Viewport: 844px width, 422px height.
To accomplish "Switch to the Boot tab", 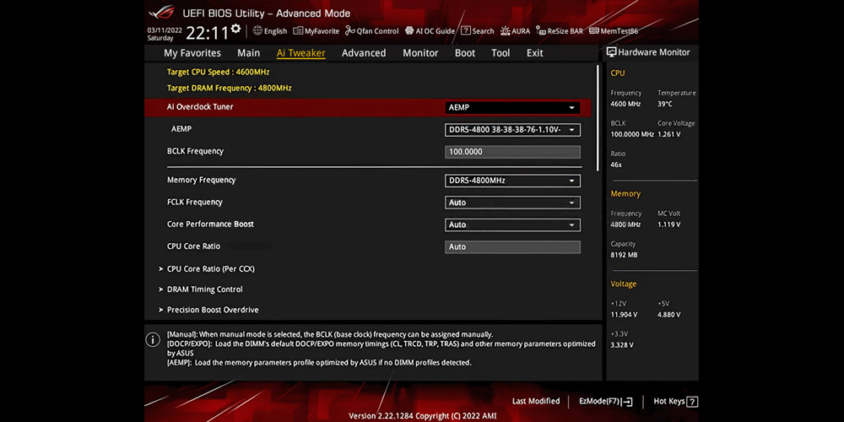I will (465, 52).
